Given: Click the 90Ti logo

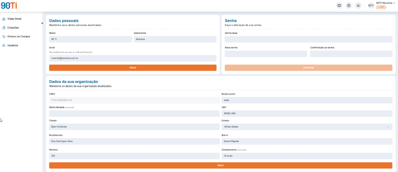Looking at the screenshot, I should (9, 6).
